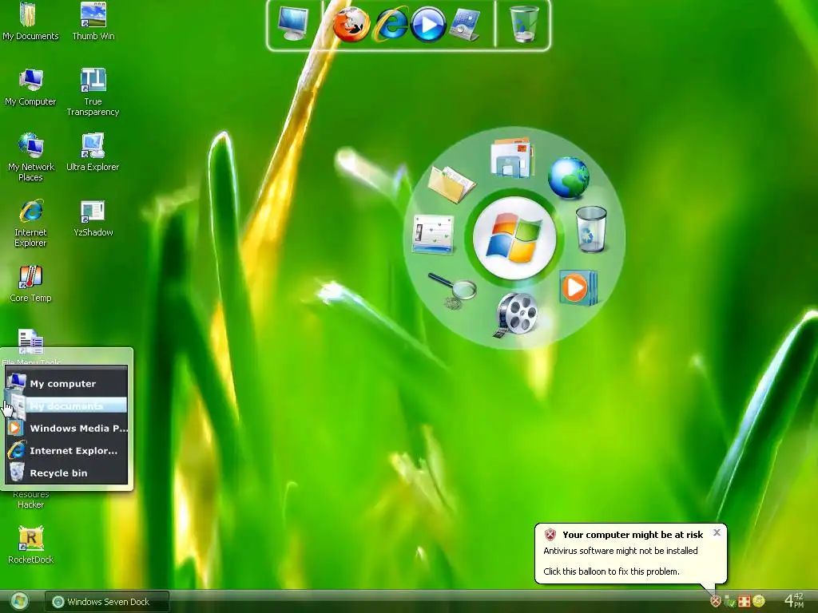Launch Internet Explorer from the top dock

coord(391,24)
